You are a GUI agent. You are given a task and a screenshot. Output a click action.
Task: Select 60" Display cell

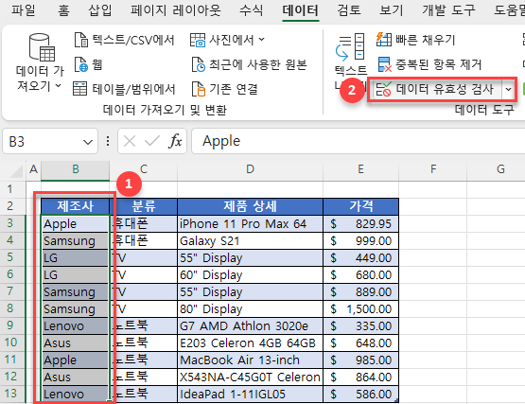click(250, 275)
